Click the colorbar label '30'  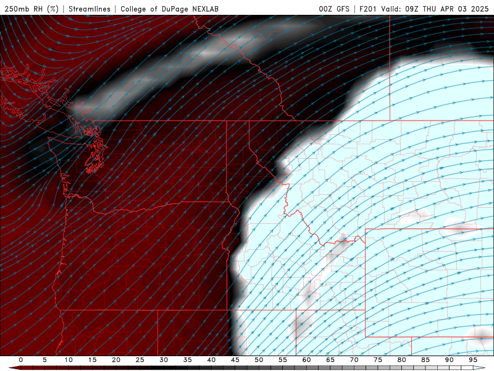[x=164, y=360]
